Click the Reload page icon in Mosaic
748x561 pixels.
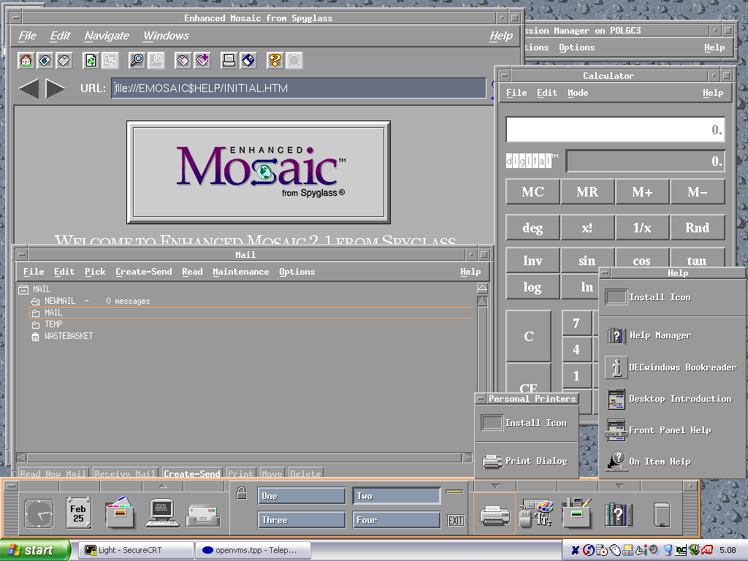click(91, 61)
